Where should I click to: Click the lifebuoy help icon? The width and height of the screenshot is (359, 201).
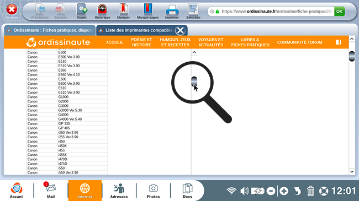click(x=324, y=191)
